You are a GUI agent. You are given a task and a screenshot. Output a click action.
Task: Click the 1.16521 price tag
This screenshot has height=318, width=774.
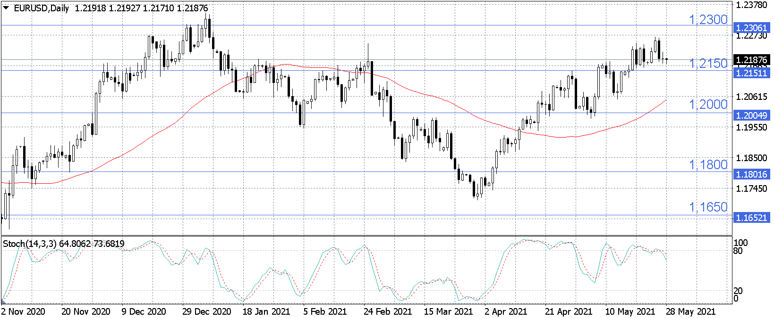pos(752,218)
